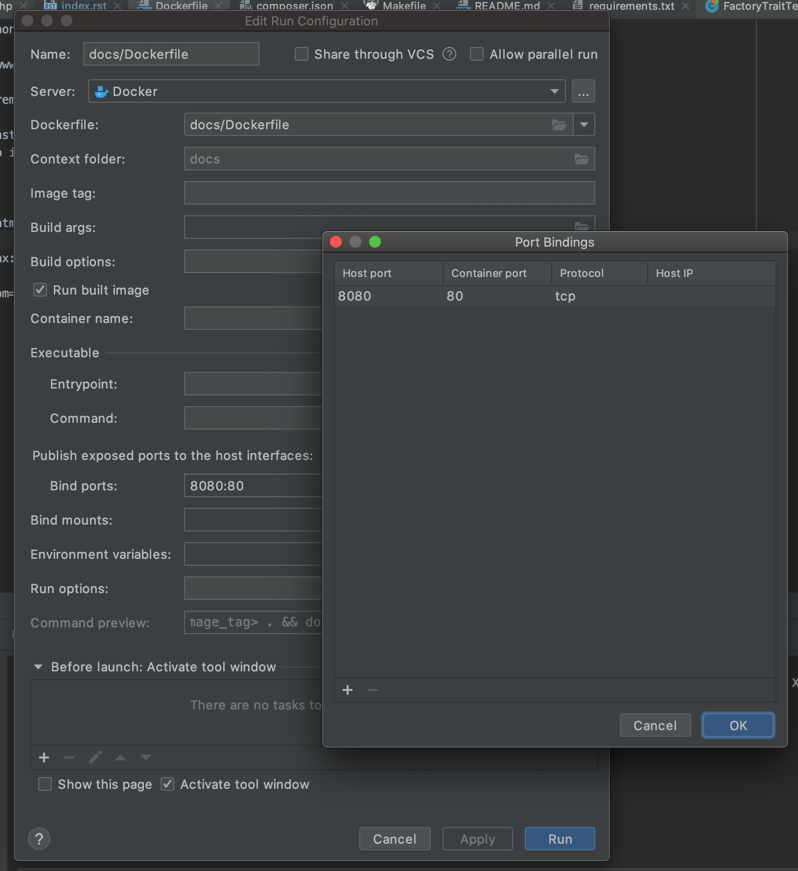
Task: Switch to composer.json editor tab
Action: 295,6
